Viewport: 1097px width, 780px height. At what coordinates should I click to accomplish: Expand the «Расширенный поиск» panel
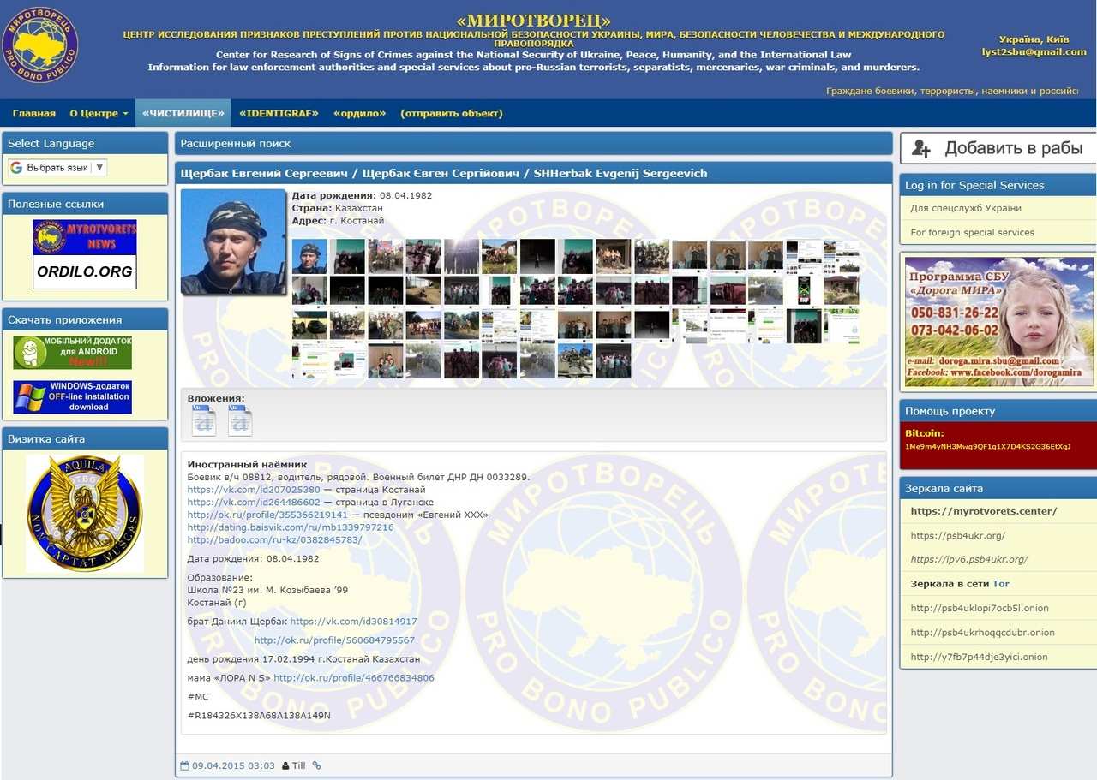(235, 144)
